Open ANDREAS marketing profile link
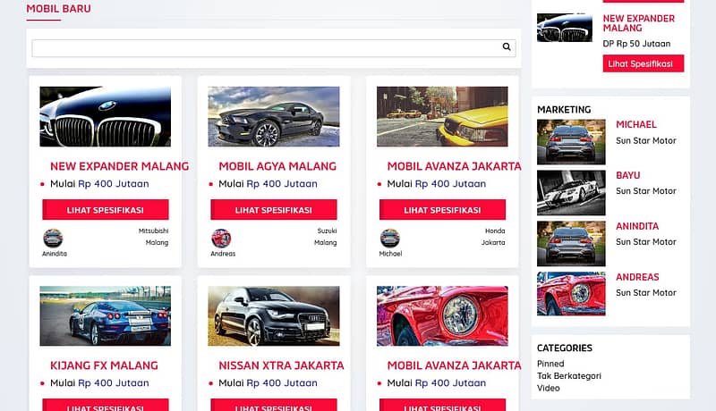Screen dimensions: 716x411 pyautogui.click(x=637, y=277)
